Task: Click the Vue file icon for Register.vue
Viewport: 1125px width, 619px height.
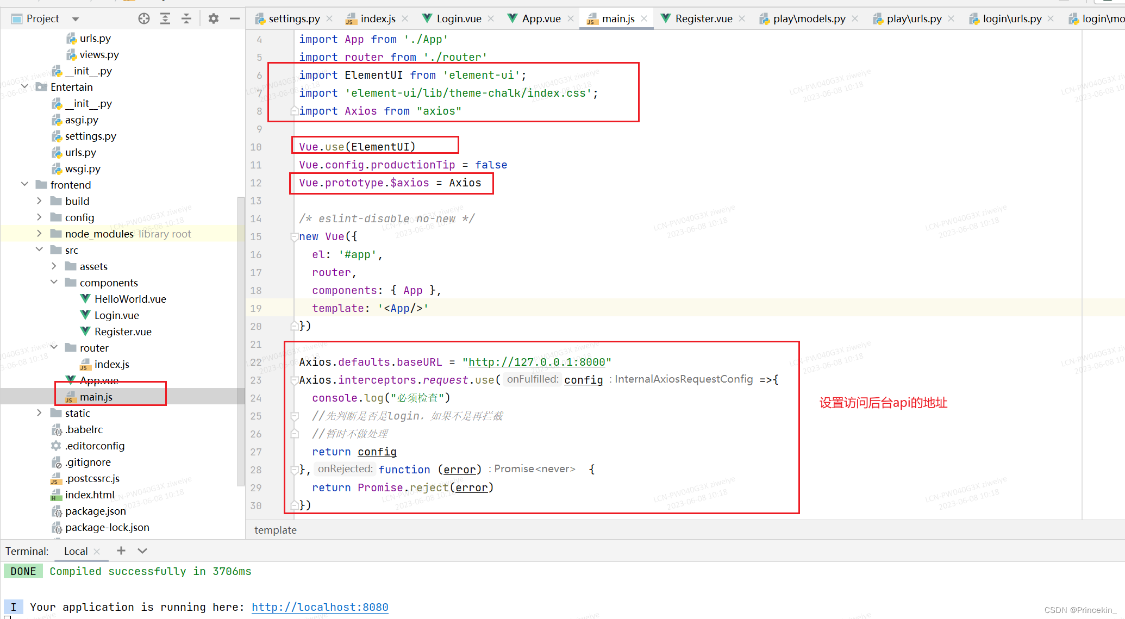Action: point(86,332)
